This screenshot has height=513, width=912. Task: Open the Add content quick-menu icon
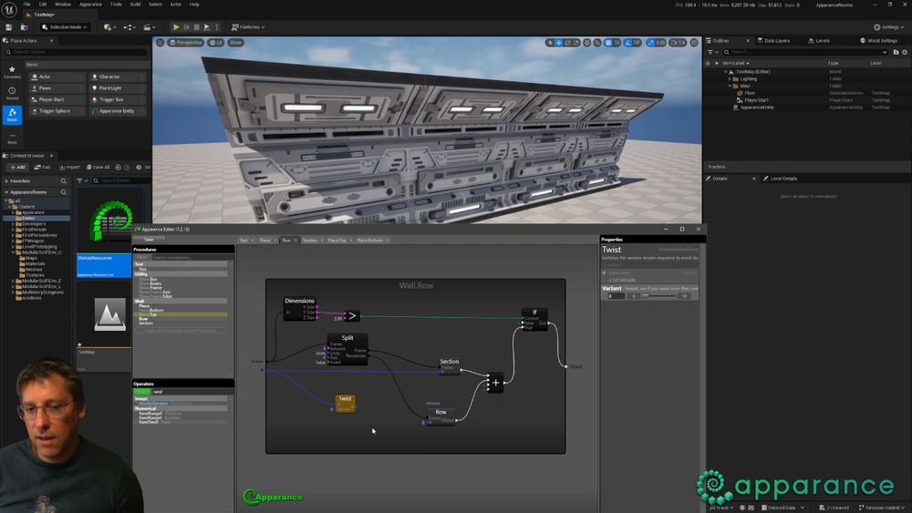[109, 26]
